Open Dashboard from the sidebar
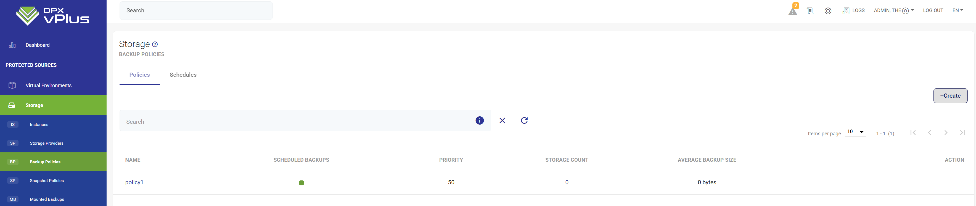Image resolution: width=976 pixels, height=206 pixels. (38, 45)
